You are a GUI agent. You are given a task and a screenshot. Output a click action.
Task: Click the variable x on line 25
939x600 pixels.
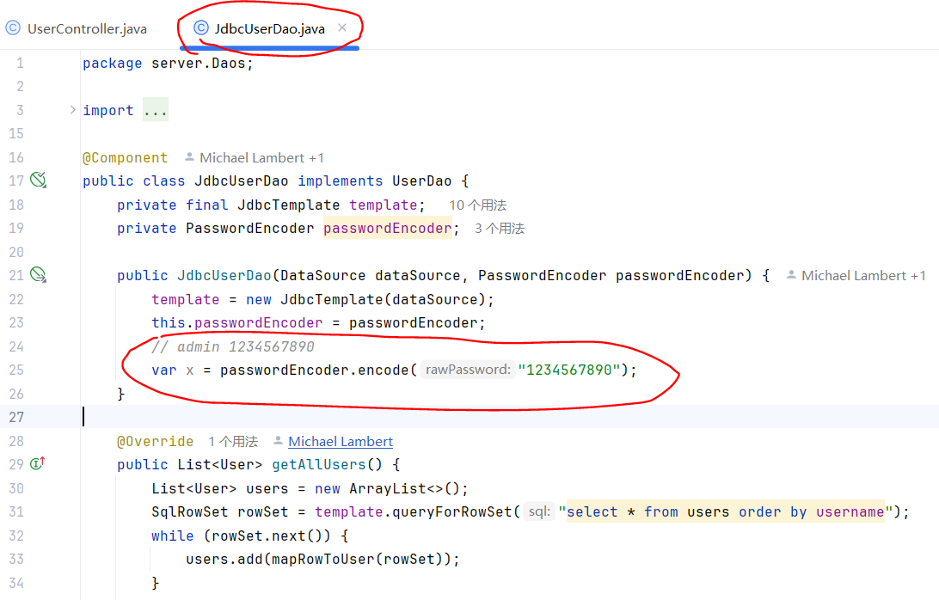[190, 370]
